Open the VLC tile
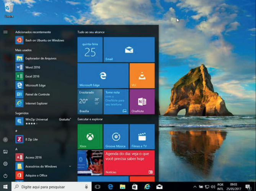 [x=142, y=75]
